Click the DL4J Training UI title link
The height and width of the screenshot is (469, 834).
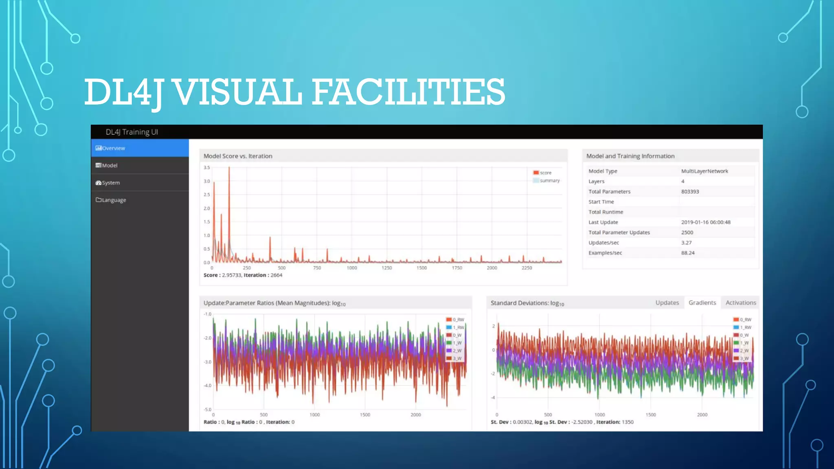point(132,132)
